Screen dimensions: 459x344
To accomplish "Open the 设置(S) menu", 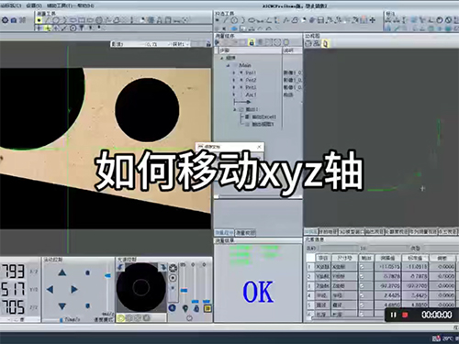I will [x=34, y=6].
